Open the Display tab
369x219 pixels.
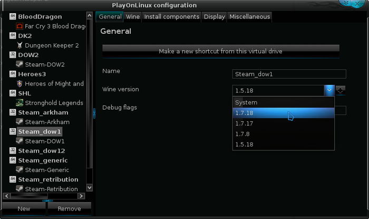(215, 17)
